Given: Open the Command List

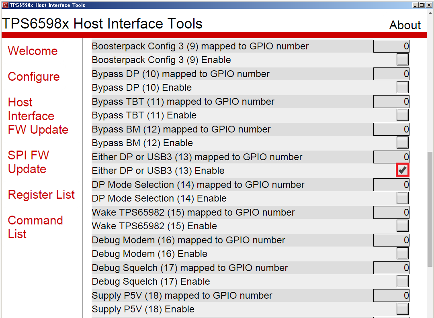Looking at the screenshot, I should pyautogui.click(x=35, y=227).
